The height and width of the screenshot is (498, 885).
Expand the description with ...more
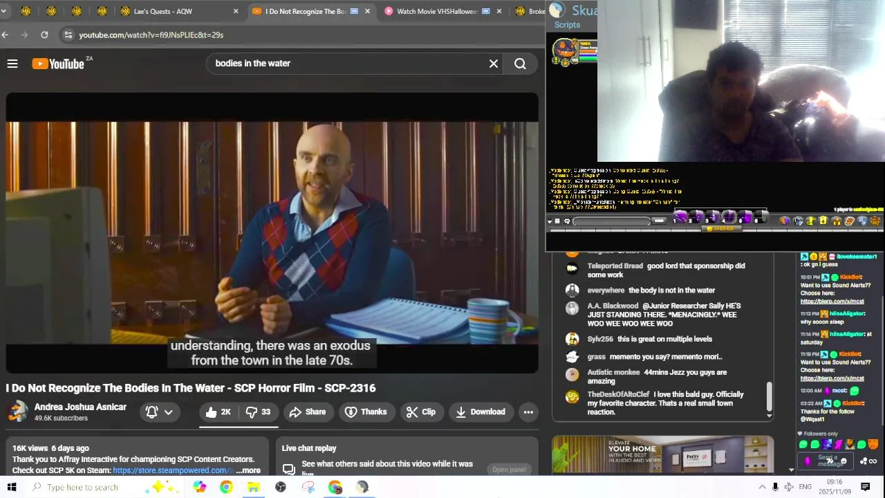248,470
